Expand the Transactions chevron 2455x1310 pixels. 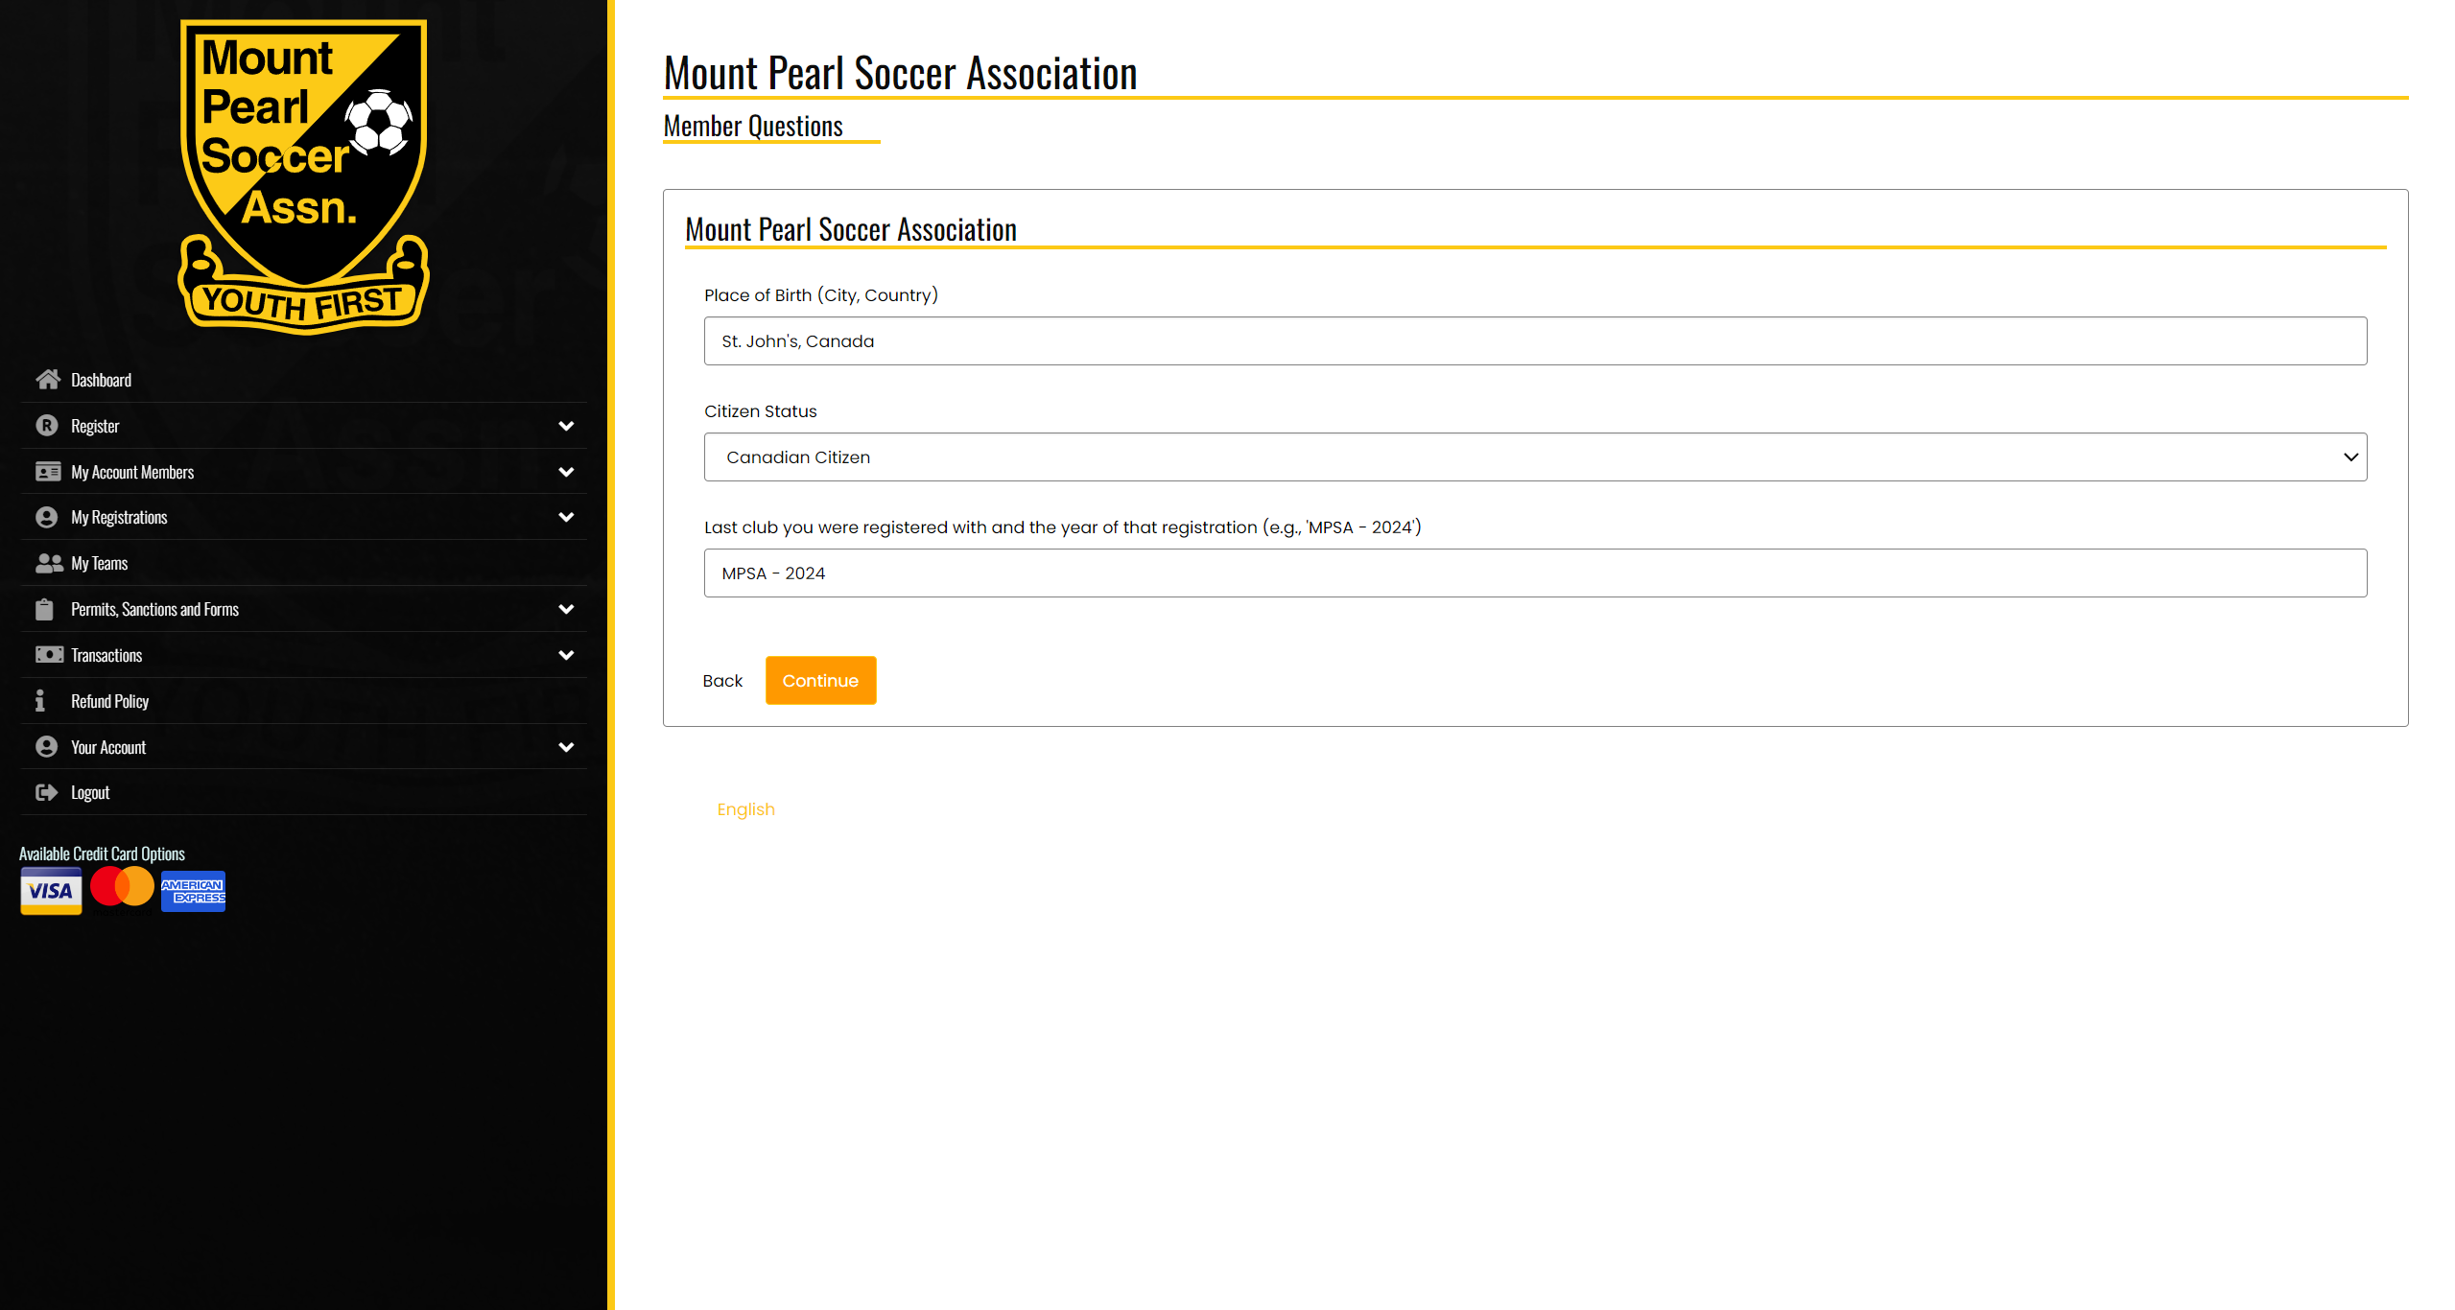[566, 655]
